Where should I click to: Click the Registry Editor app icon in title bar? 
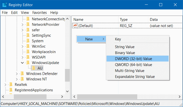pyautogui.click(x=4, y=5)
